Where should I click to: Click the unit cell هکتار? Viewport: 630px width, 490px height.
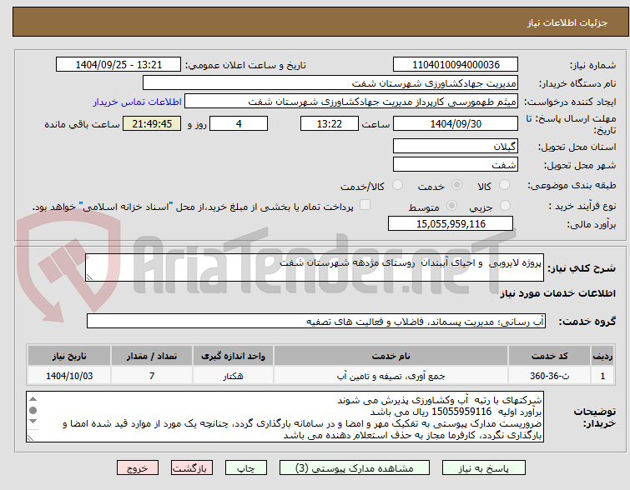(233, 376)
